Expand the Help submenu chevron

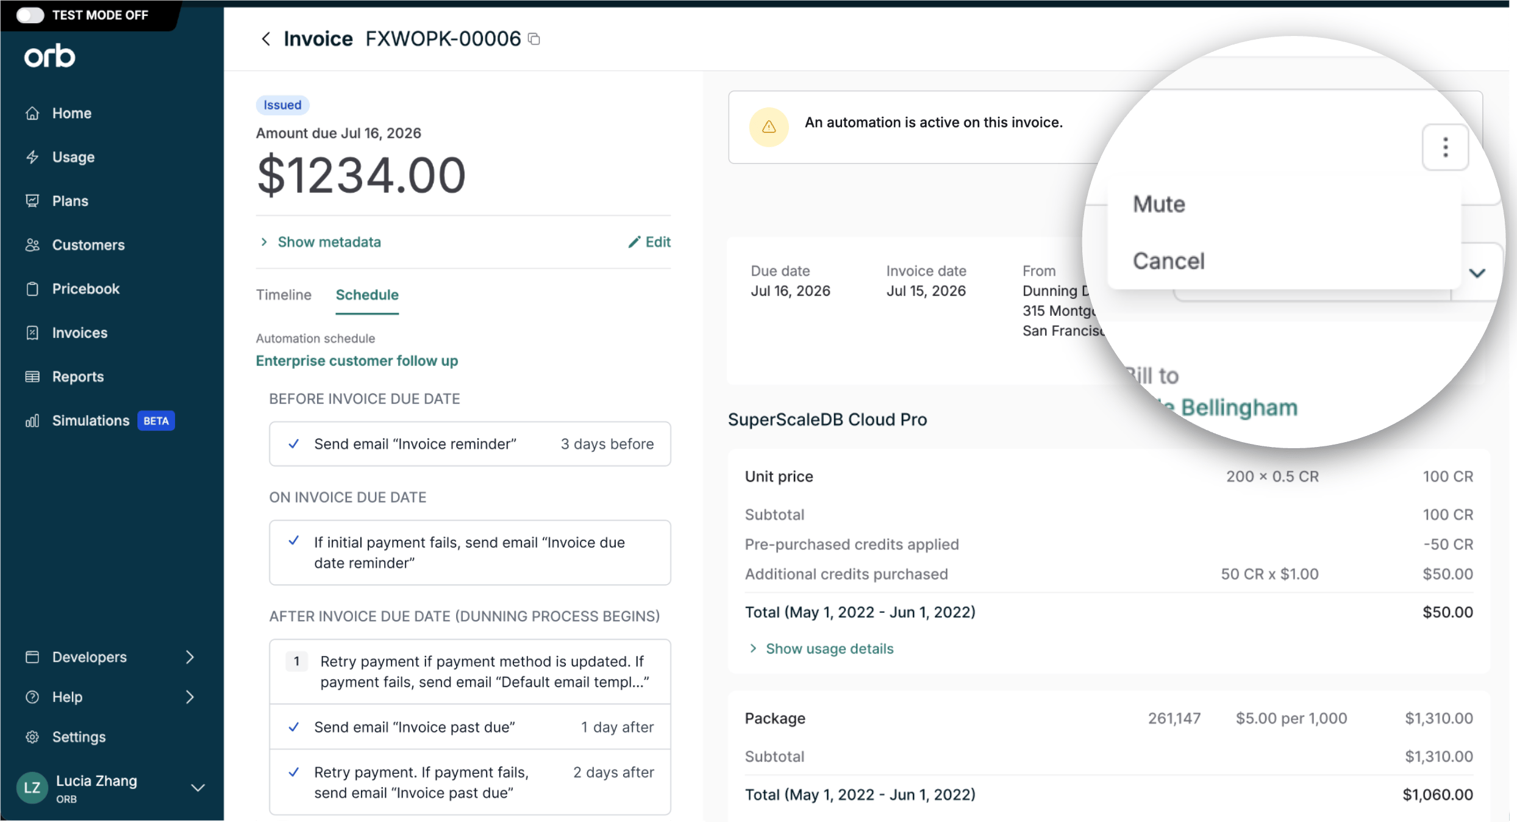[x=190, y=696]
